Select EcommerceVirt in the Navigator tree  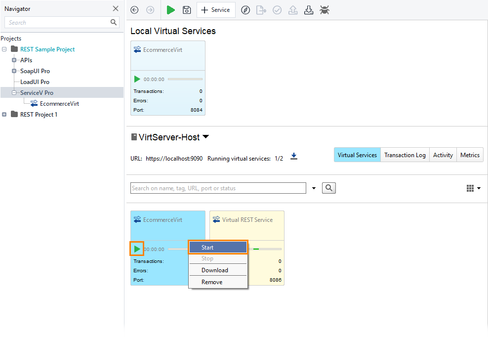[59, 104]
